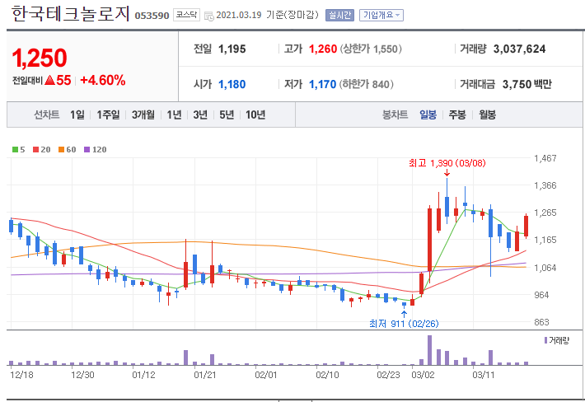
Task: Click the red up-triangle next to 55
Action: (49, 80)
